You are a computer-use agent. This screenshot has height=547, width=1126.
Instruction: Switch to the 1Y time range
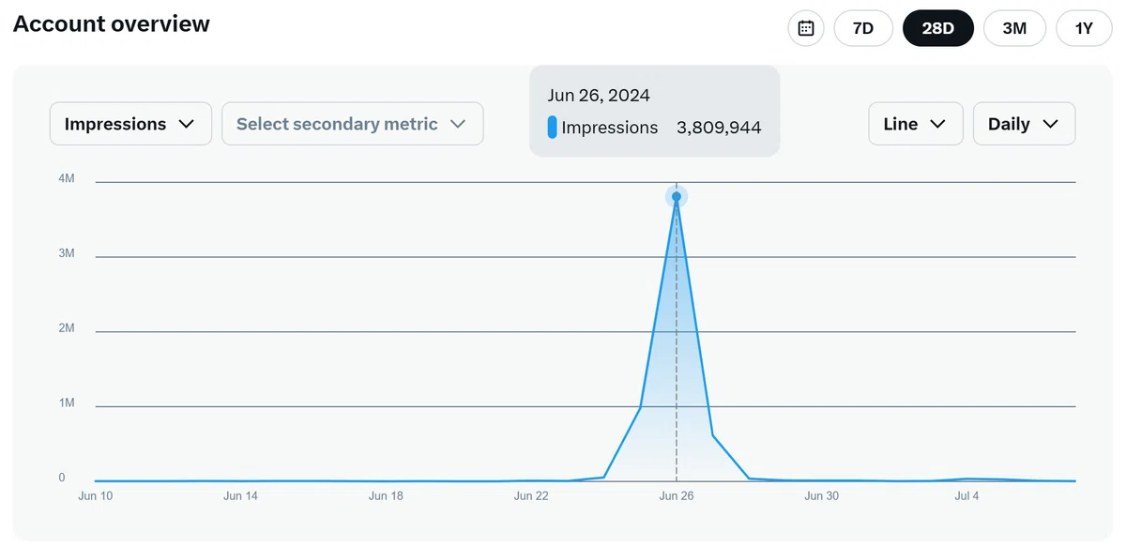tap(1084, 28)
